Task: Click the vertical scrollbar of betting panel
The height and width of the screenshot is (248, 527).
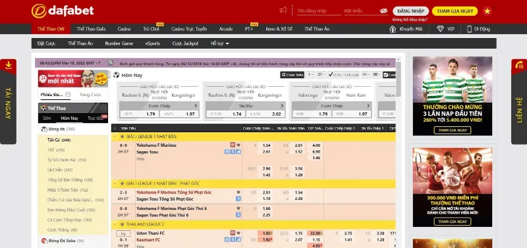Action: click(399, 80)
